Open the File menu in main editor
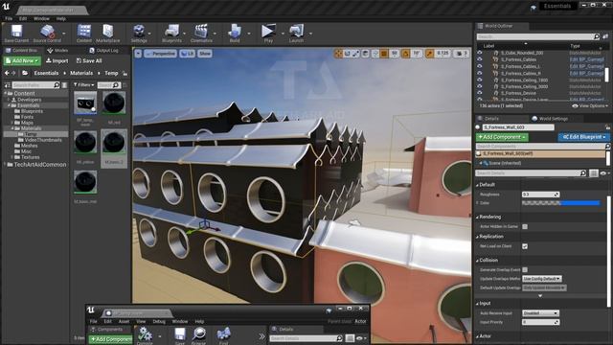Image resolution: width=613 pixels, height=345 pixels. tap(9, 18)
